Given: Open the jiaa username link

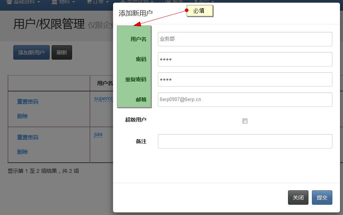Looking at the screenshot, I should (x=98, y=134).
